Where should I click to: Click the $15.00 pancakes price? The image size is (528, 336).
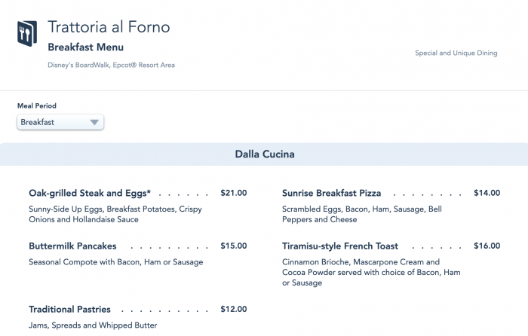[233, 246]
